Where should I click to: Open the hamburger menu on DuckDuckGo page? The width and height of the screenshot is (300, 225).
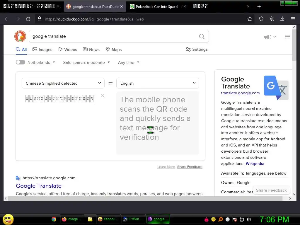pos(287,37)
